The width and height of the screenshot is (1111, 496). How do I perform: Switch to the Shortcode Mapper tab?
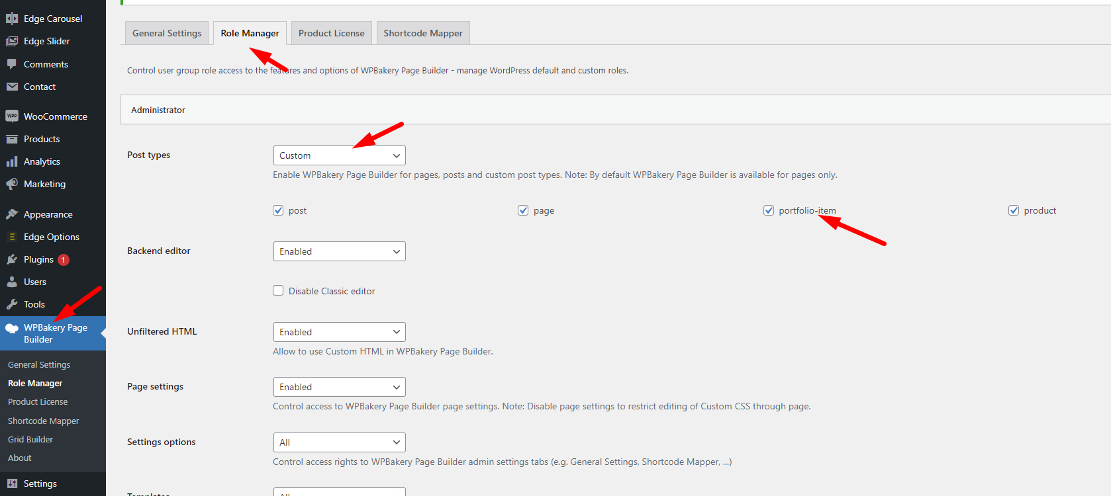tap(423, 33)
